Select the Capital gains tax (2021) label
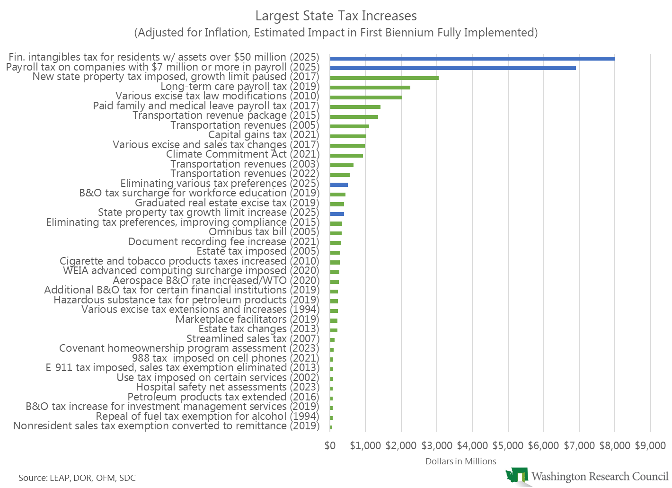 264,135
